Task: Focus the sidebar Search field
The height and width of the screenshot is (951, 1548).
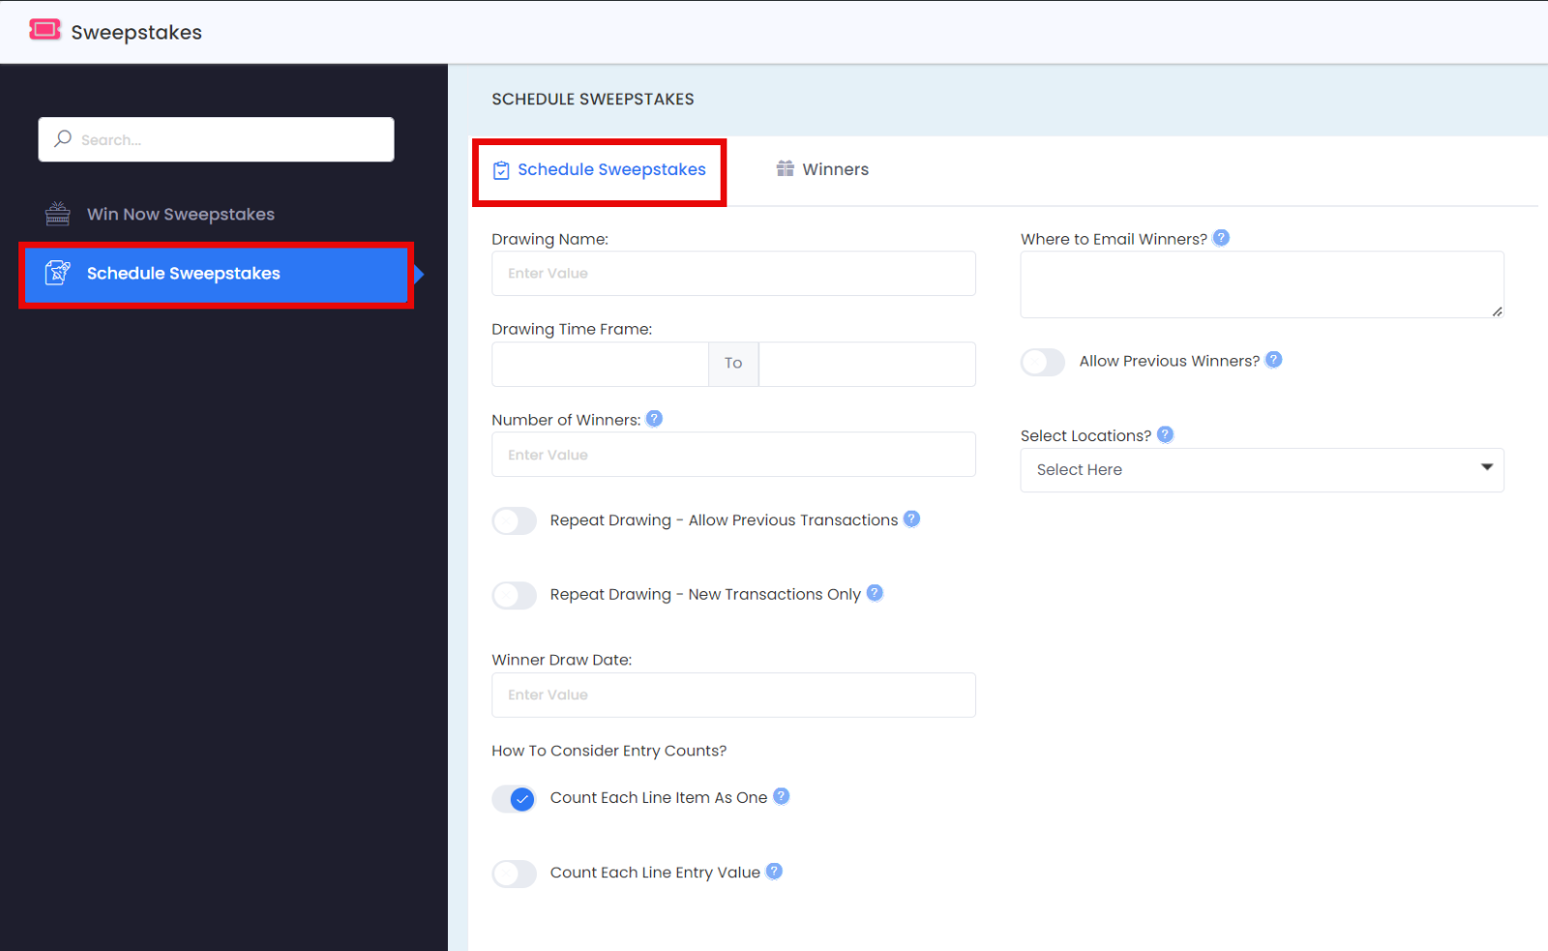Action: pyautogui.click(x=216, y=139)
